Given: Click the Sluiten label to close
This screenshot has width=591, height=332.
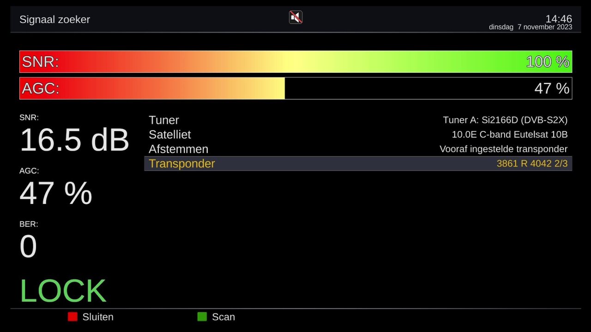Looking at the screenshot, I should click(x=97, y=317).
